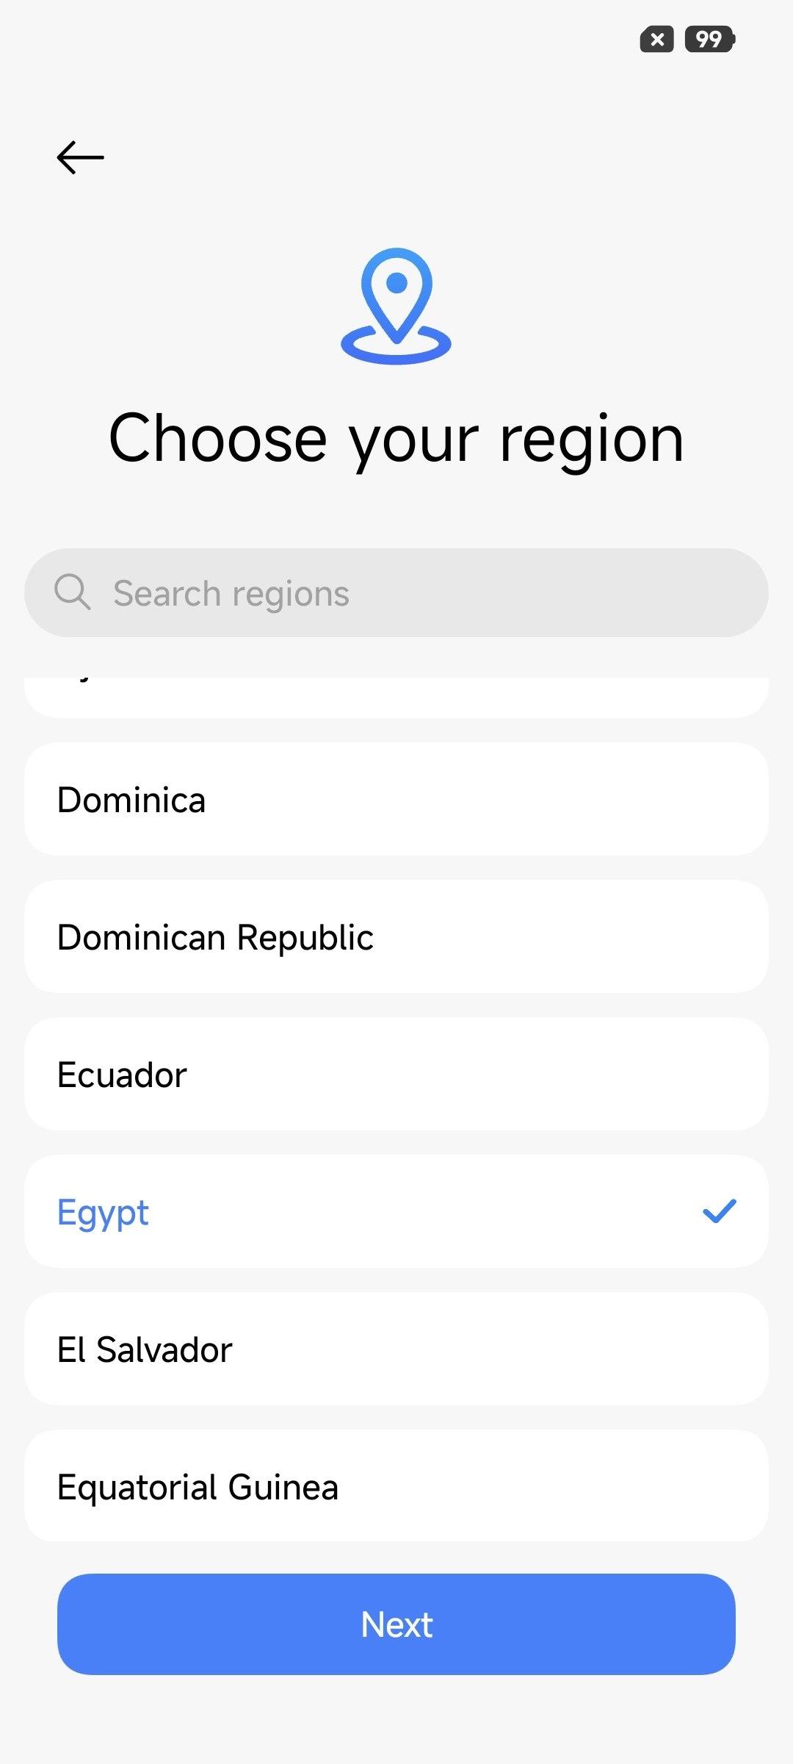Tap the battery indicator showing 99

pyautogui.click(x=709, y=39)
